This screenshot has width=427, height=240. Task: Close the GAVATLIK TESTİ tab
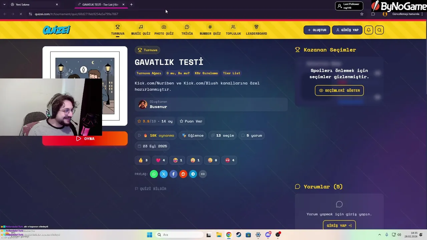pyautogui.click(x=123, y=5)
